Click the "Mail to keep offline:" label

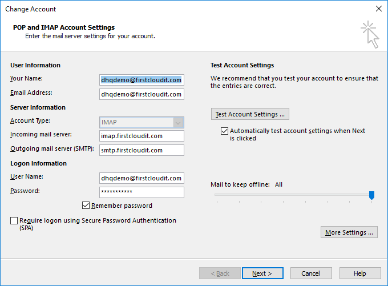240,184
